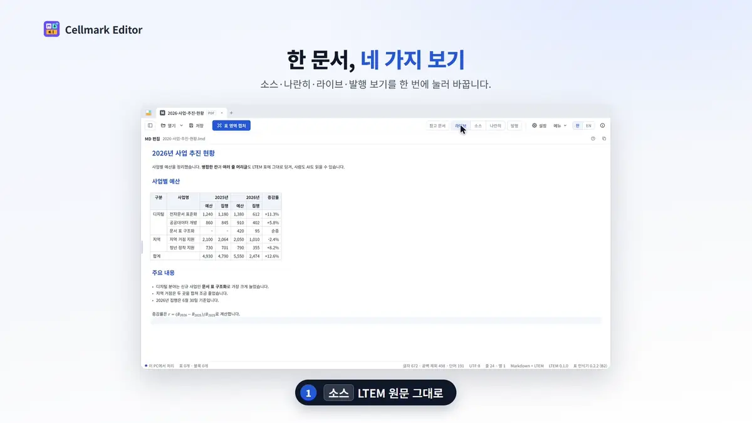Click the copy icon in editor header
This screenshot has height=423, width=752.
(x=604, y=138)
